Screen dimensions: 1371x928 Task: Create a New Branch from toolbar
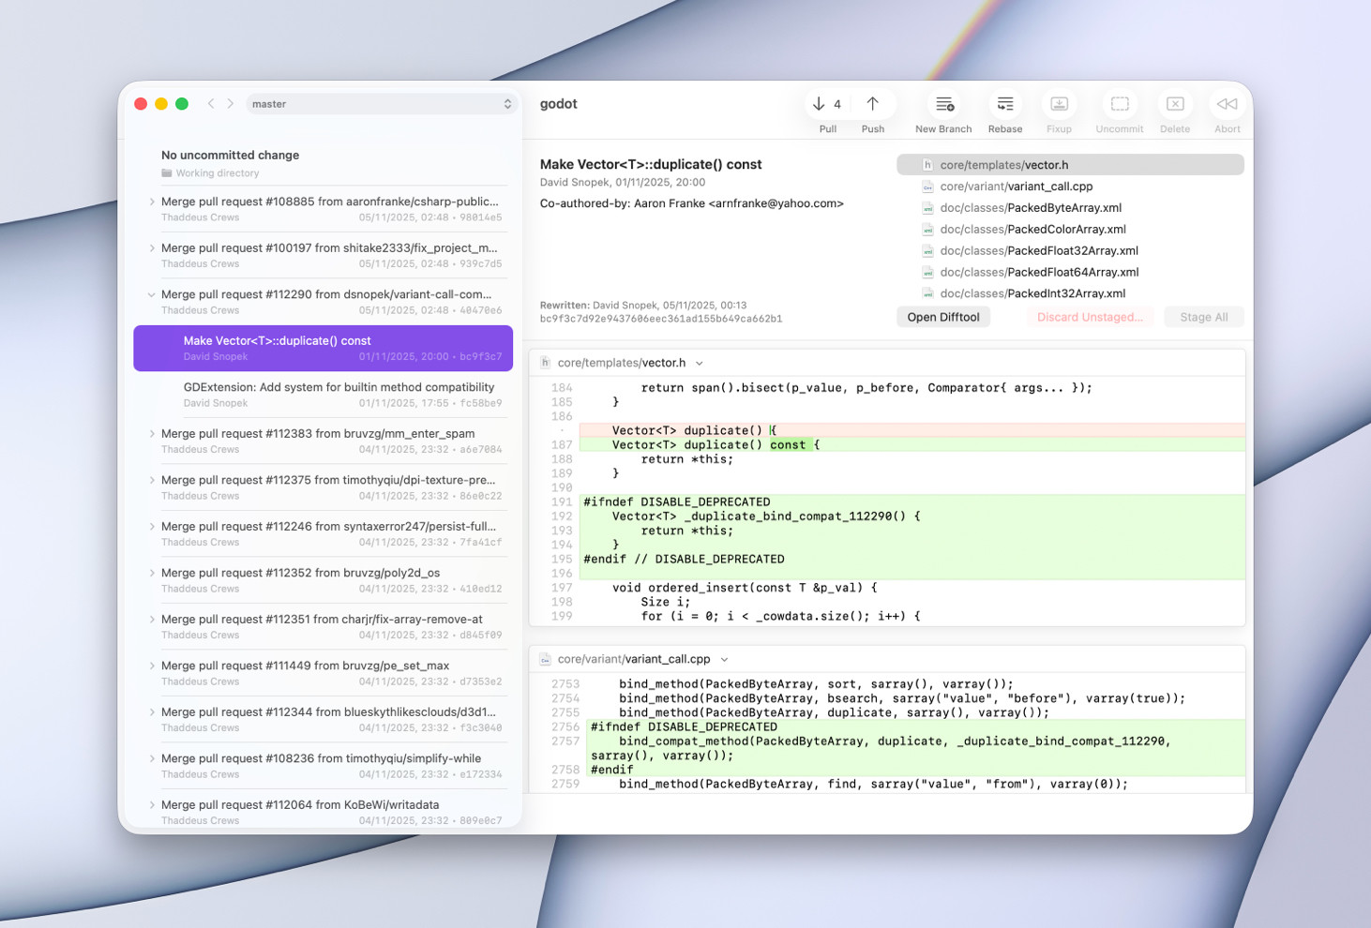(943, 104)
